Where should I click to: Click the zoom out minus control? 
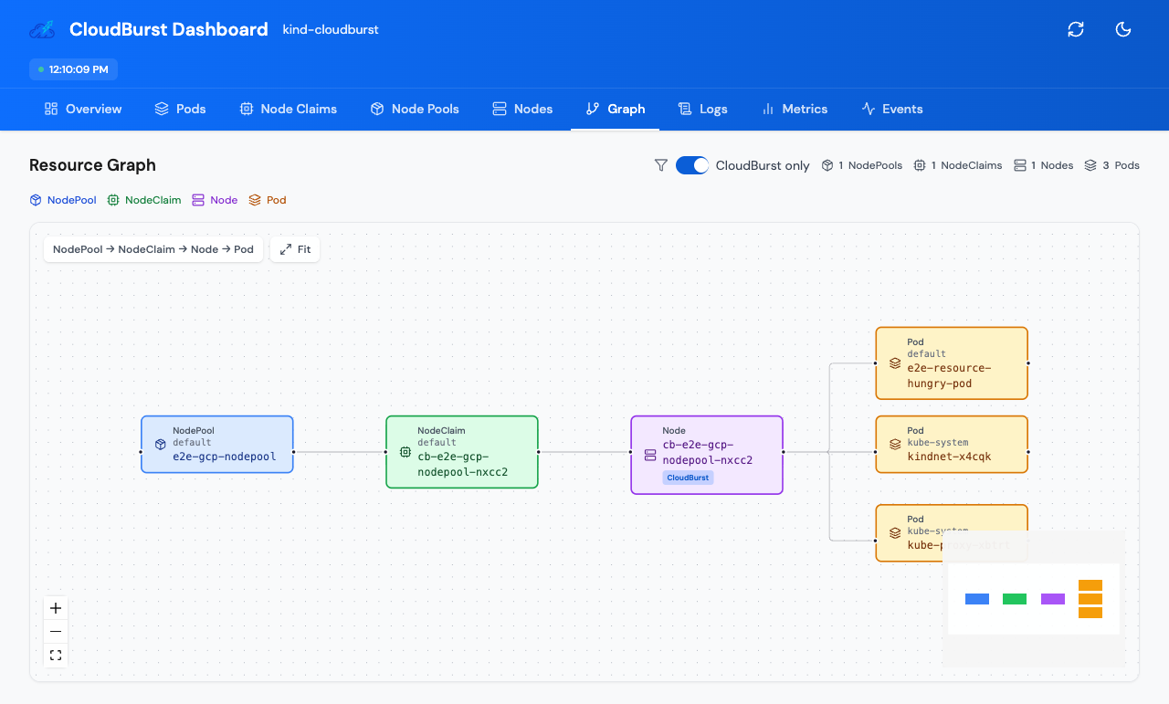55,631
